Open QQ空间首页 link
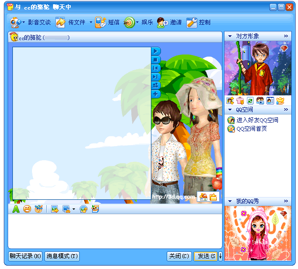This screenshot has height=269, width=298. pyautogui.click(x=252, y=129)
